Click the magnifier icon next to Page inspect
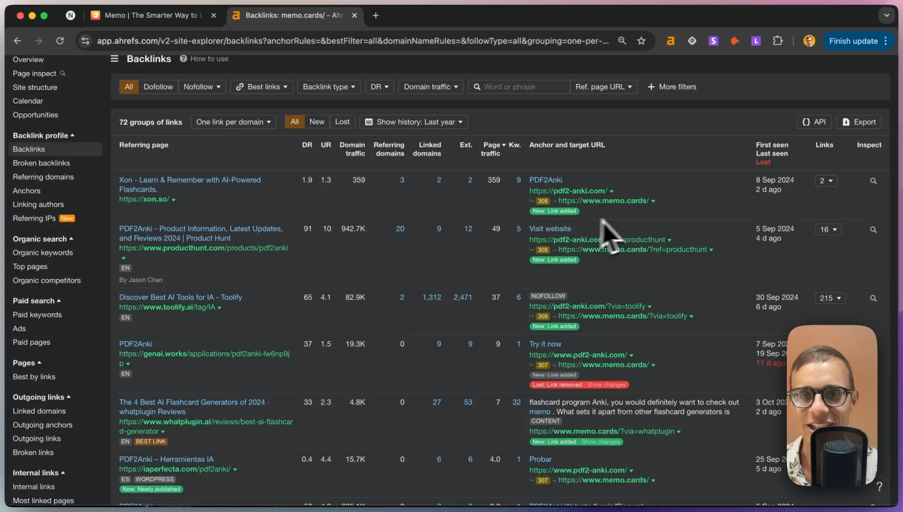903x512 pixels. click(63, 73)
